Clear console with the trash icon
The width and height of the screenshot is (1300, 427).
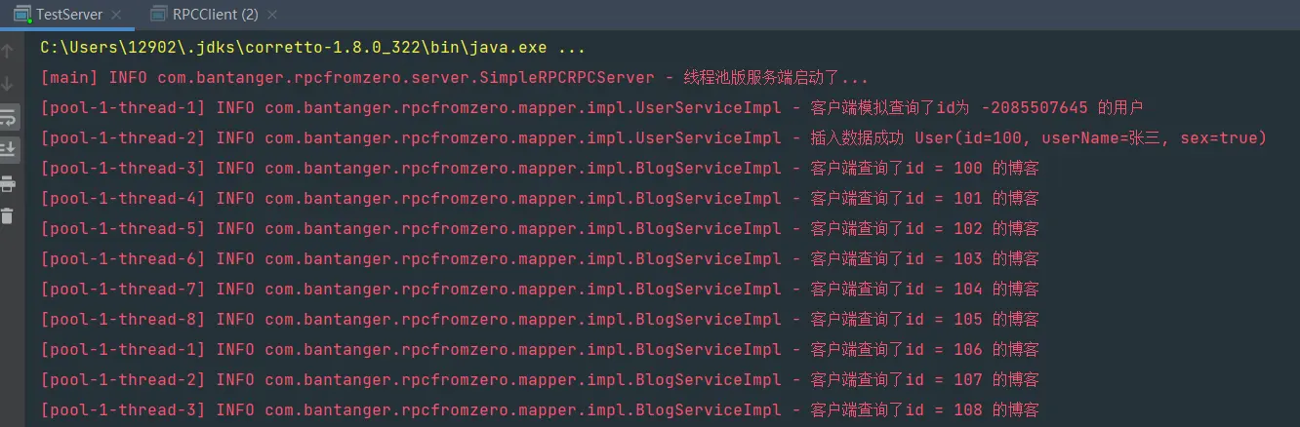(8, 215)
